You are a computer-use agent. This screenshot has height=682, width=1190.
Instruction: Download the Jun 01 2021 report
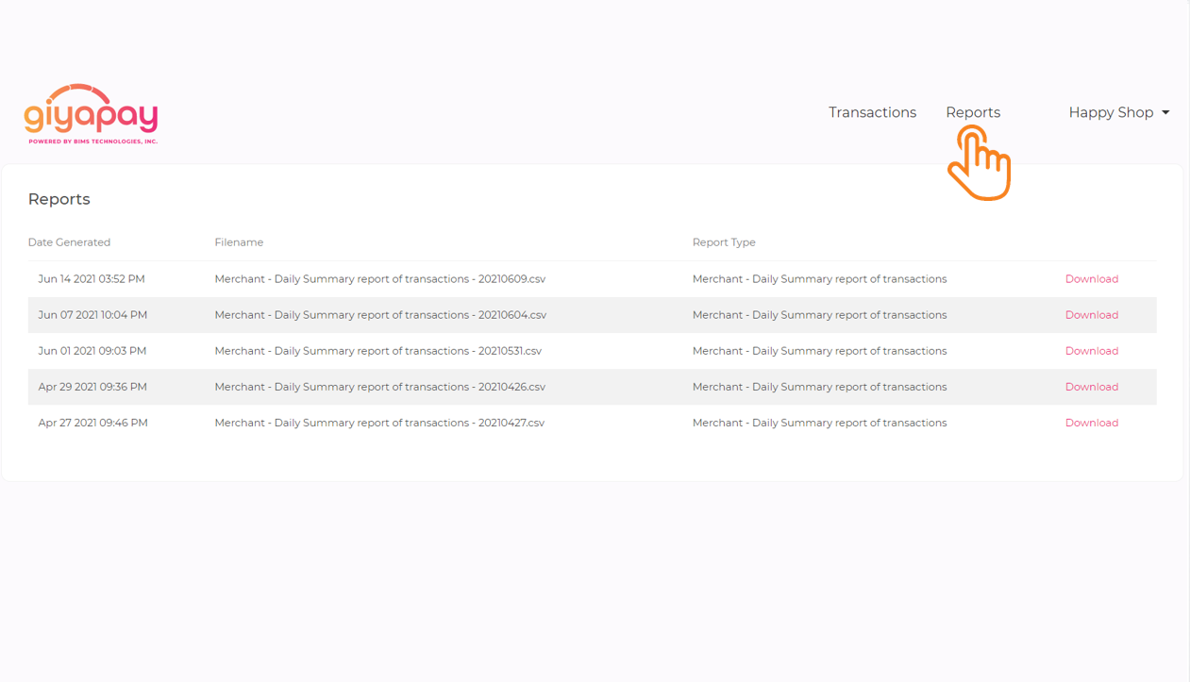click(1091, 351)
